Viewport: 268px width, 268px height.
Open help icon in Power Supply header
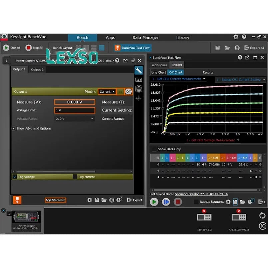(117, 60)
